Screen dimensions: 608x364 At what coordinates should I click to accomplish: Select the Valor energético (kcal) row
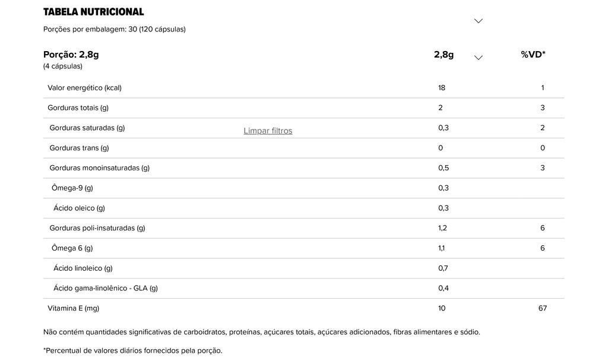pyautogui.click(x=303, y=88)
